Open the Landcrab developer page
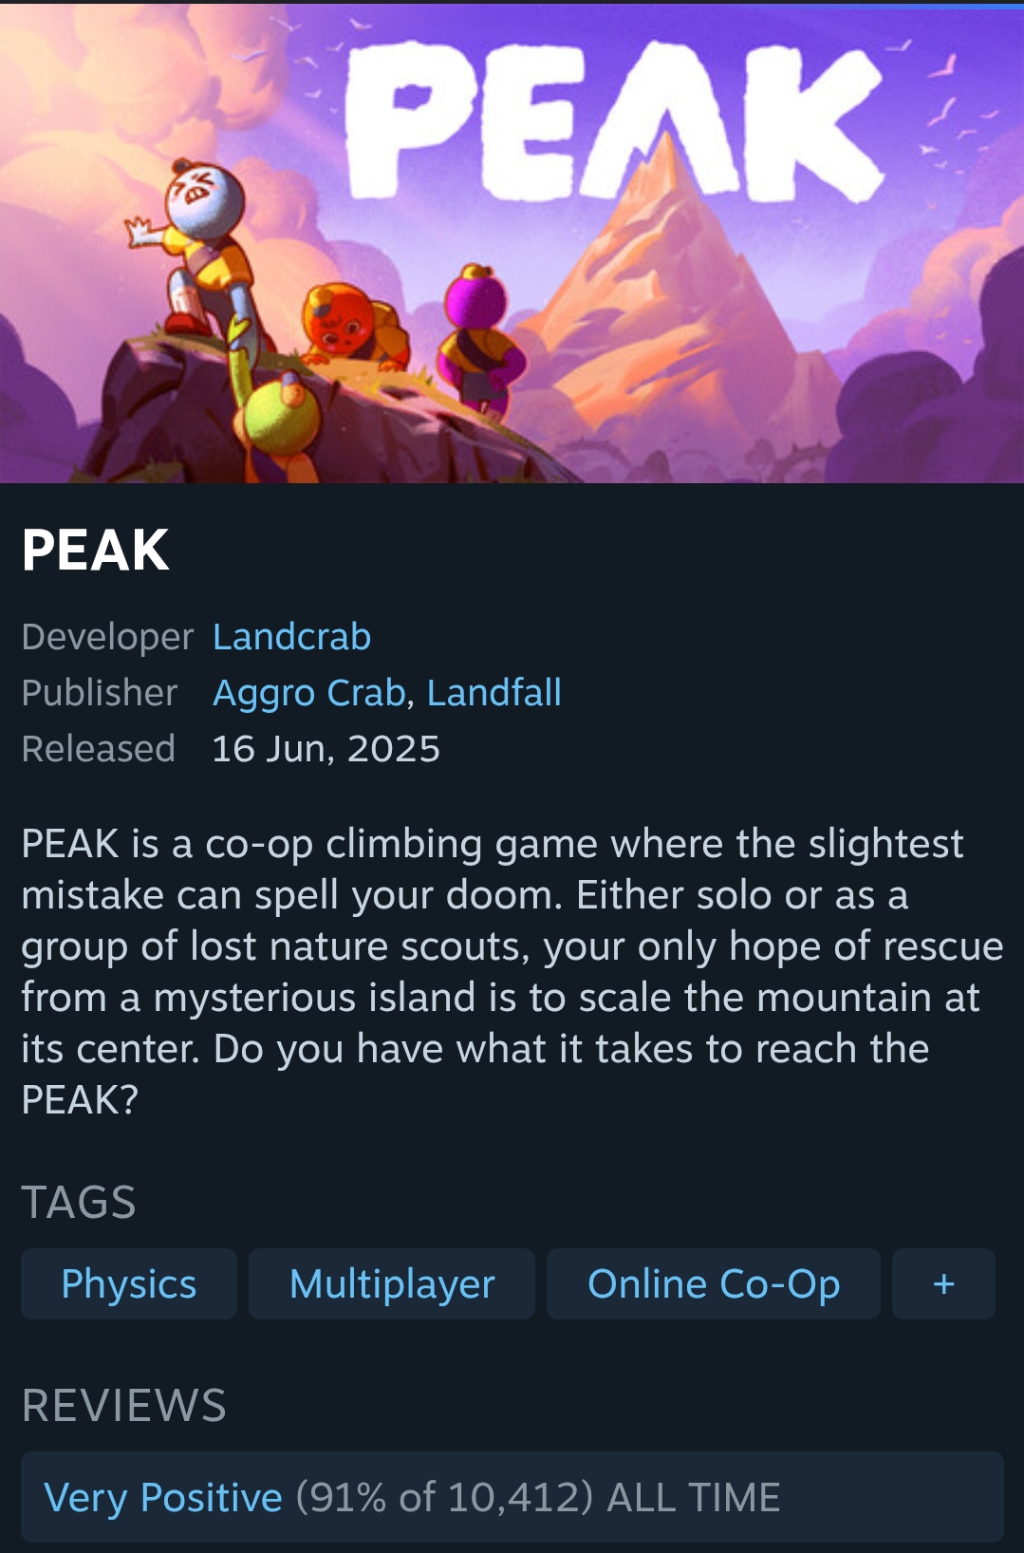This screenshot has width=1024, height=1553. (x=291, y=637)
